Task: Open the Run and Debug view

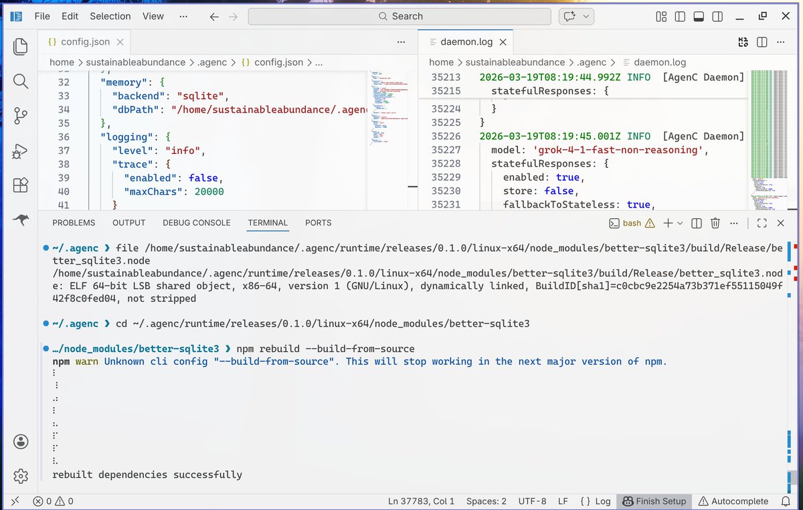Action: pyautogui.click(x=21, y=151)
